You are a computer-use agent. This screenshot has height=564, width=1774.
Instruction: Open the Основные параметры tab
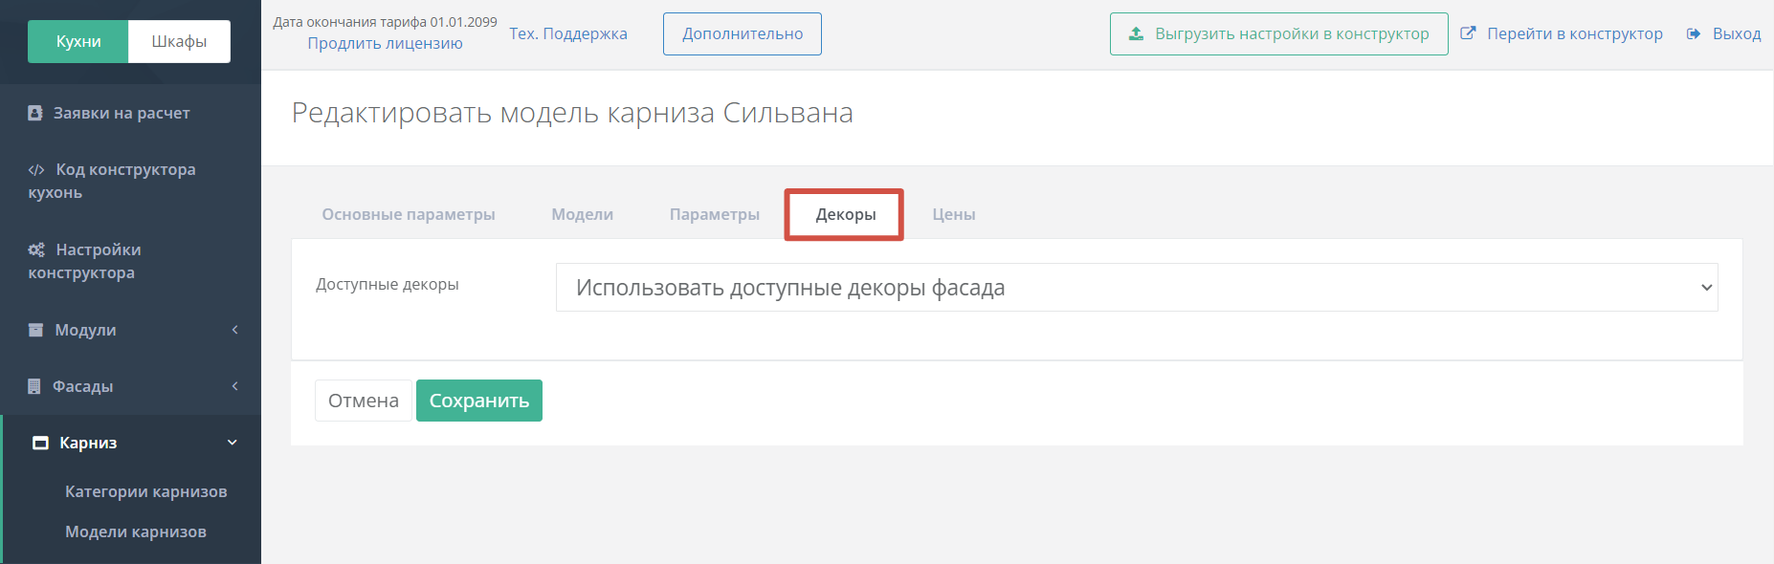click(x=409, y=214)
